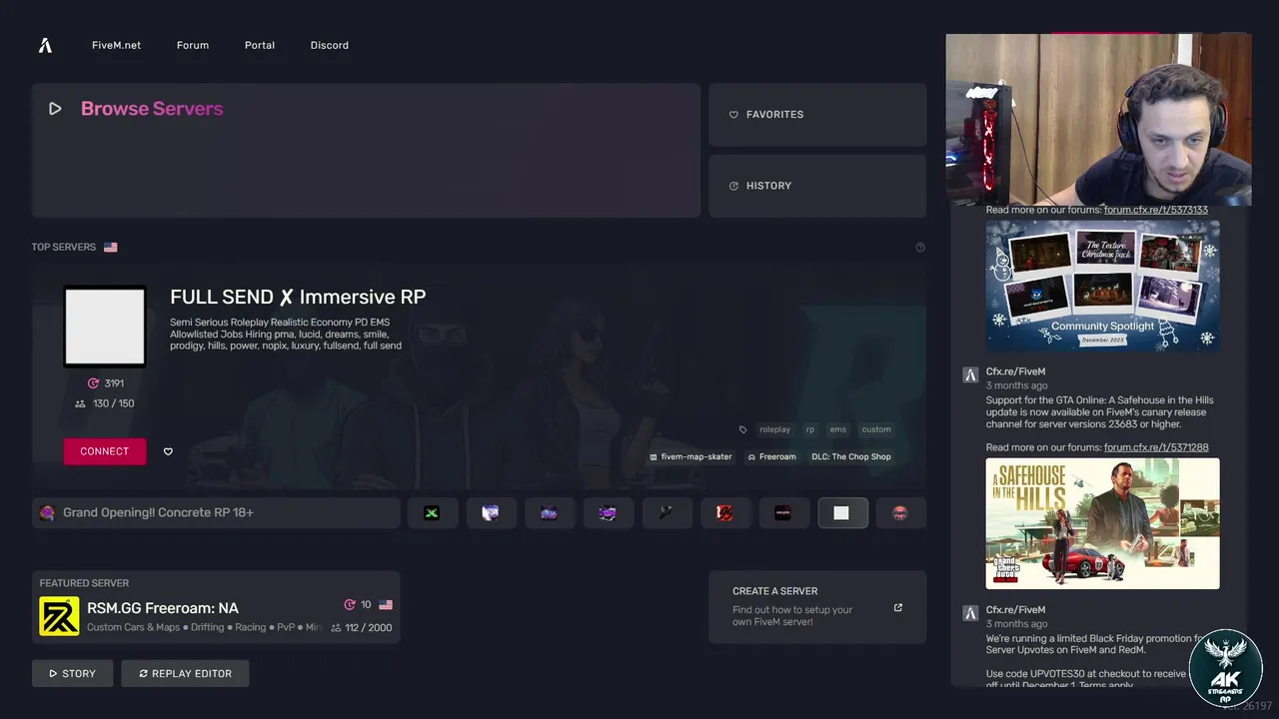Select Grand Opening!! Concrete RP 18+ server
This screenshot has width=1279, height=719.
pos(216,512)
